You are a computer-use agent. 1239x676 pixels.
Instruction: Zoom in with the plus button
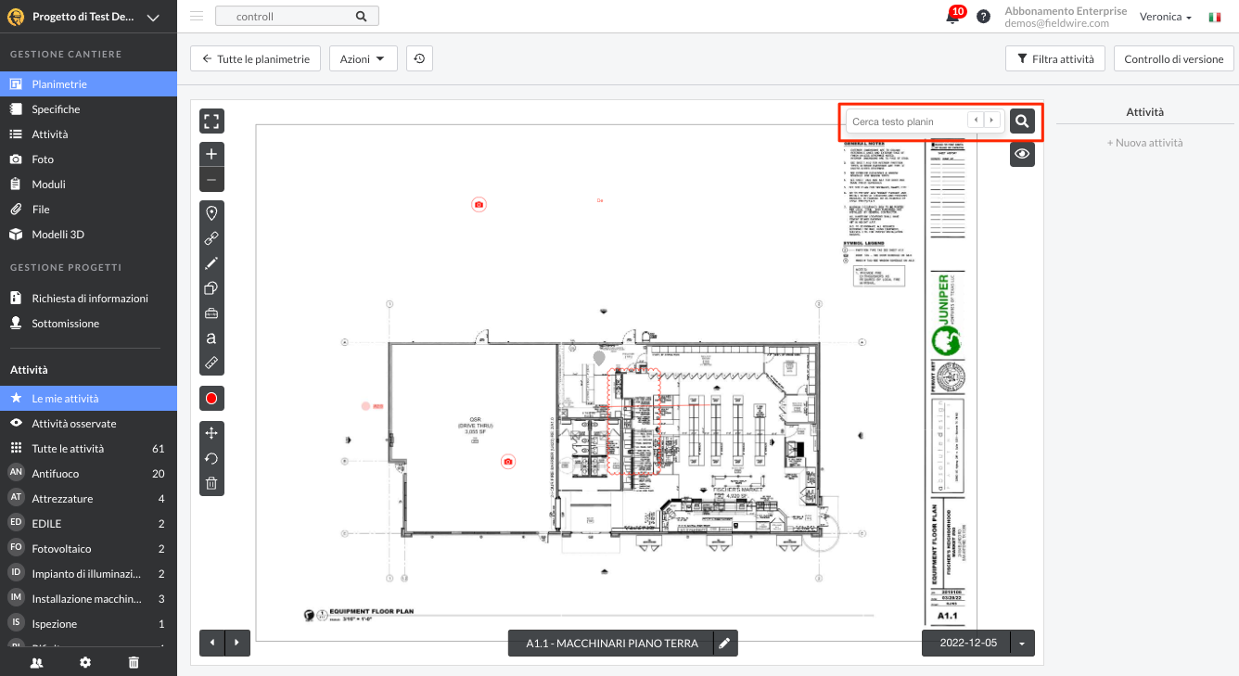click(x=211, y=154)
